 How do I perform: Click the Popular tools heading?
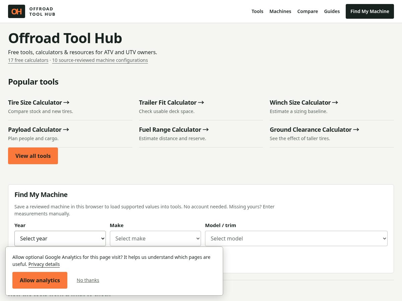pyautogui.click(x=33, y=82)
